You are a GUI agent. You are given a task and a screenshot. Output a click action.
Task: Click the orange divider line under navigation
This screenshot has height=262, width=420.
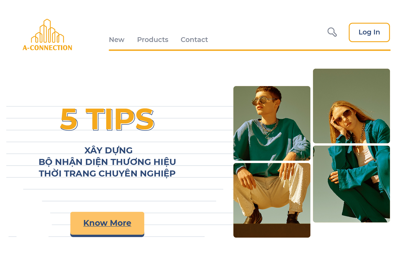pos(250,50)
